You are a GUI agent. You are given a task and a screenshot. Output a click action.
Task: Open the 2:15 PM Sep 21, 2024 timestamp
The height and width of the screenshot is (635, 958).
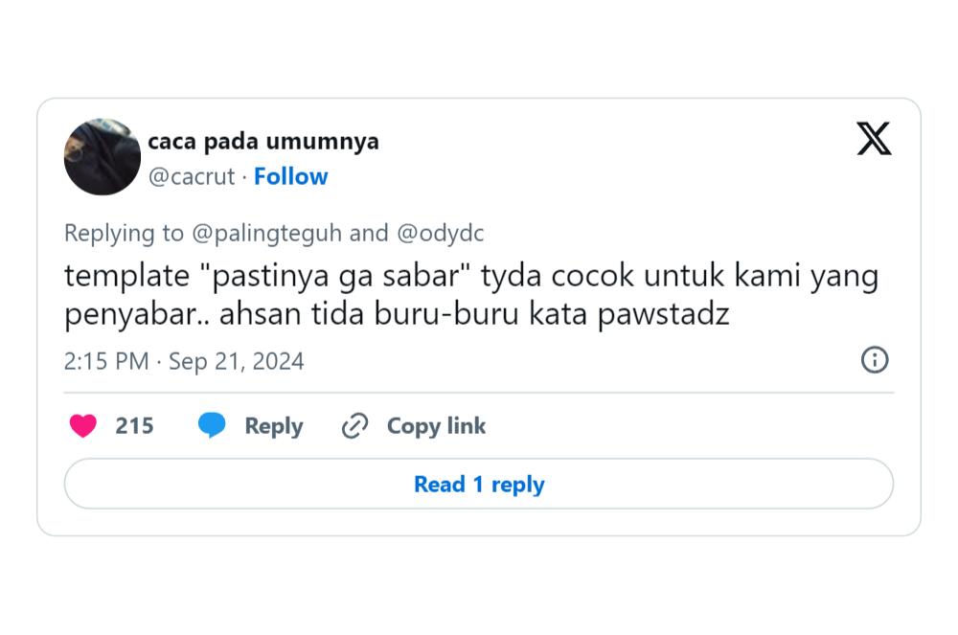(x=184, y=361)
